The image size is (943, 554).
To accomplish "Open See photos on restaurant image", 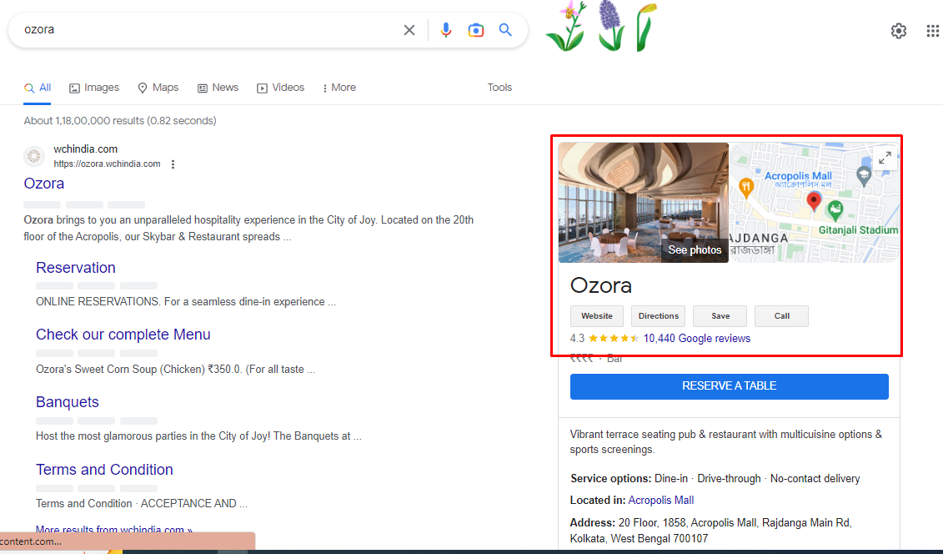I will point(695,250).
